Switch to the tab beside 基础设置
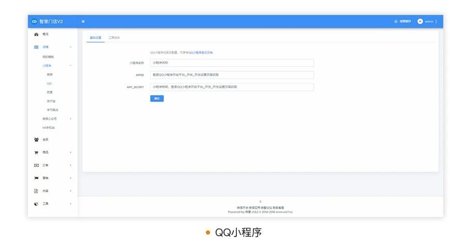 coord(114,38)
